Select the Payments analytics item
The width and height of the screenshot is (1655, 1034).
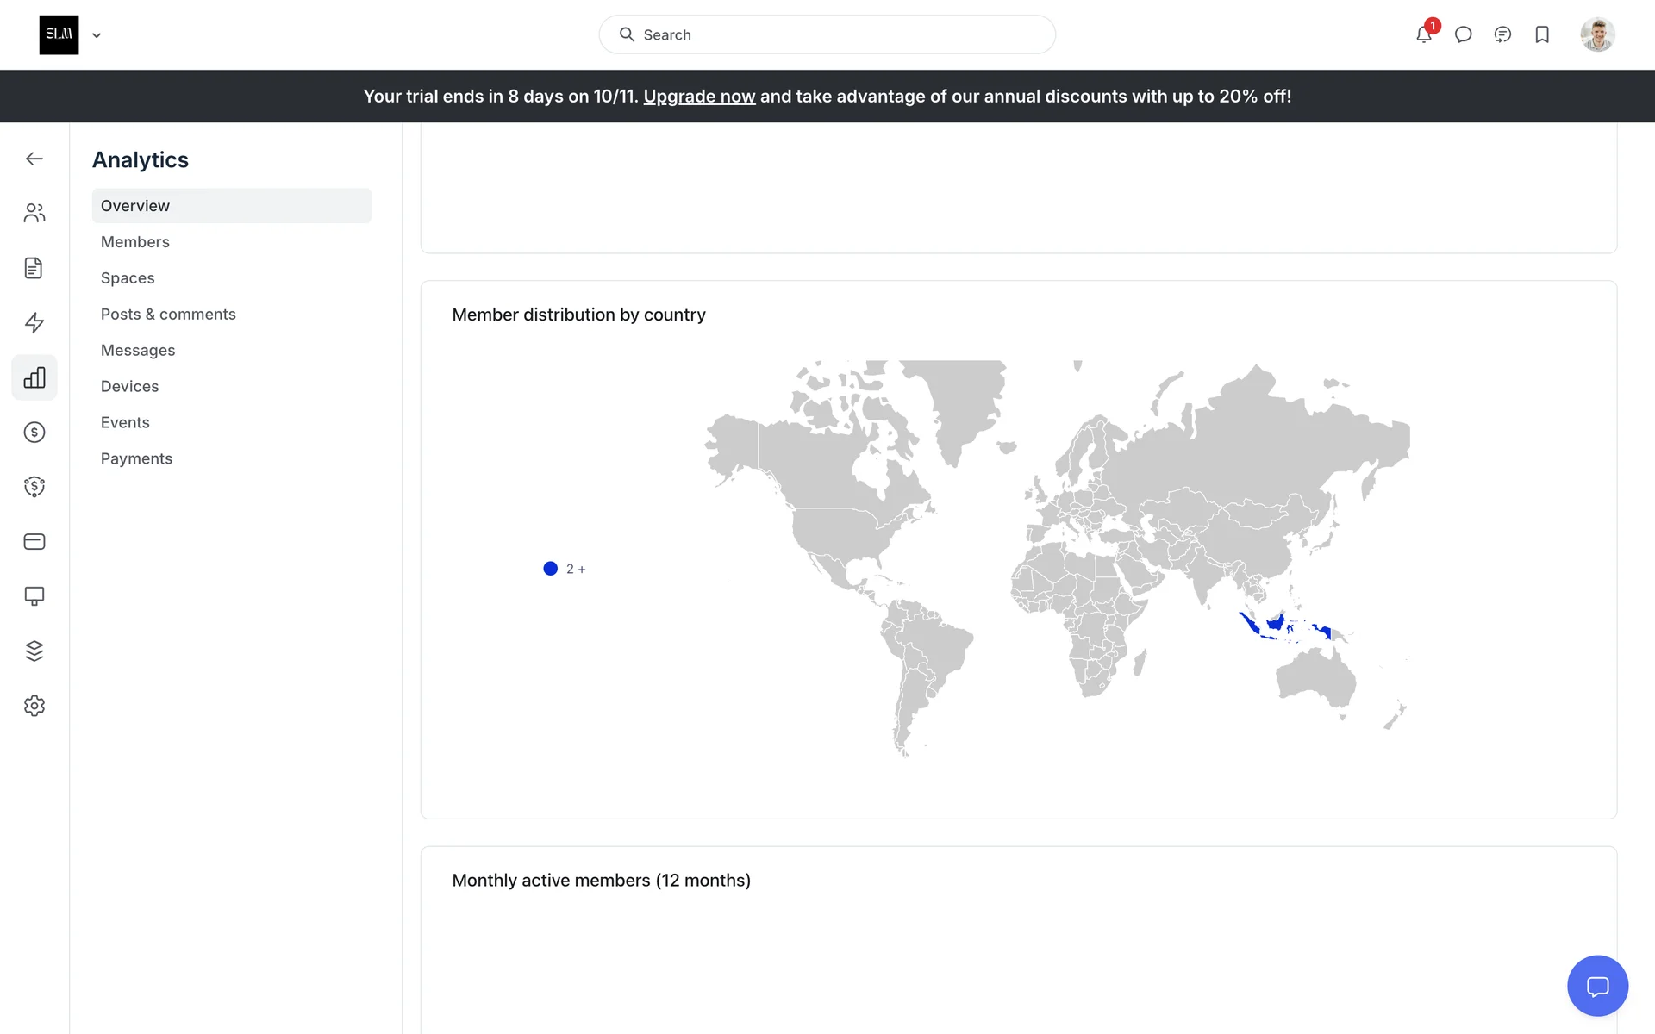pyautogui.click(x=136, y=459)
